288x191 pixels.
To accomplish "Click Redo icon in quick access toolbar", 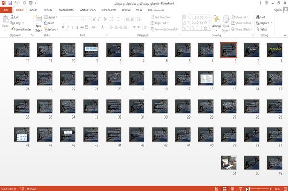I will tap(24, 3).
